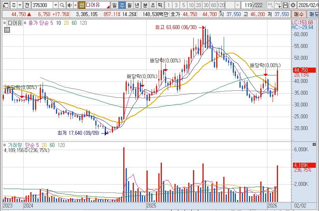Choose the 1 interval button

pos(169,5)
